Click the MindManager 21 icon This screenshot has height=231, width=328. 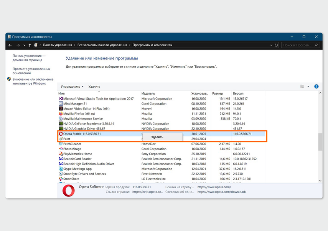point(61,104)
